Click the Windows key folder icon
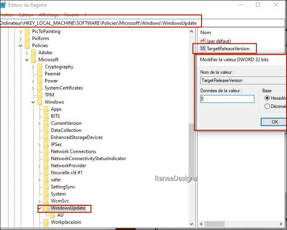The image size is (287, 230). click(x=40, y=102)
